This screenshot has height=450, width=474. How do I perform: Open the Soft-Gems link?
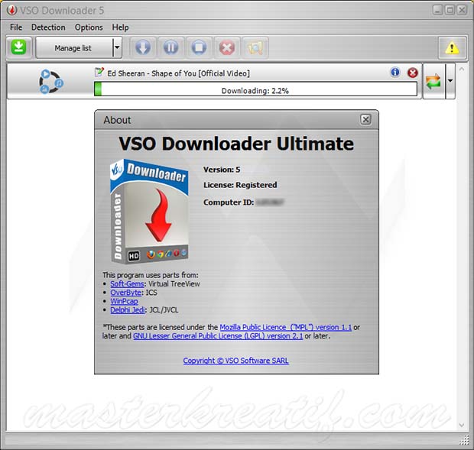coord(127,284)
